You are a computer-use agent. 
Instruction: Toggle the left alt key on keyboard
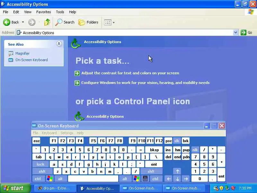click(x=60, y=179)
